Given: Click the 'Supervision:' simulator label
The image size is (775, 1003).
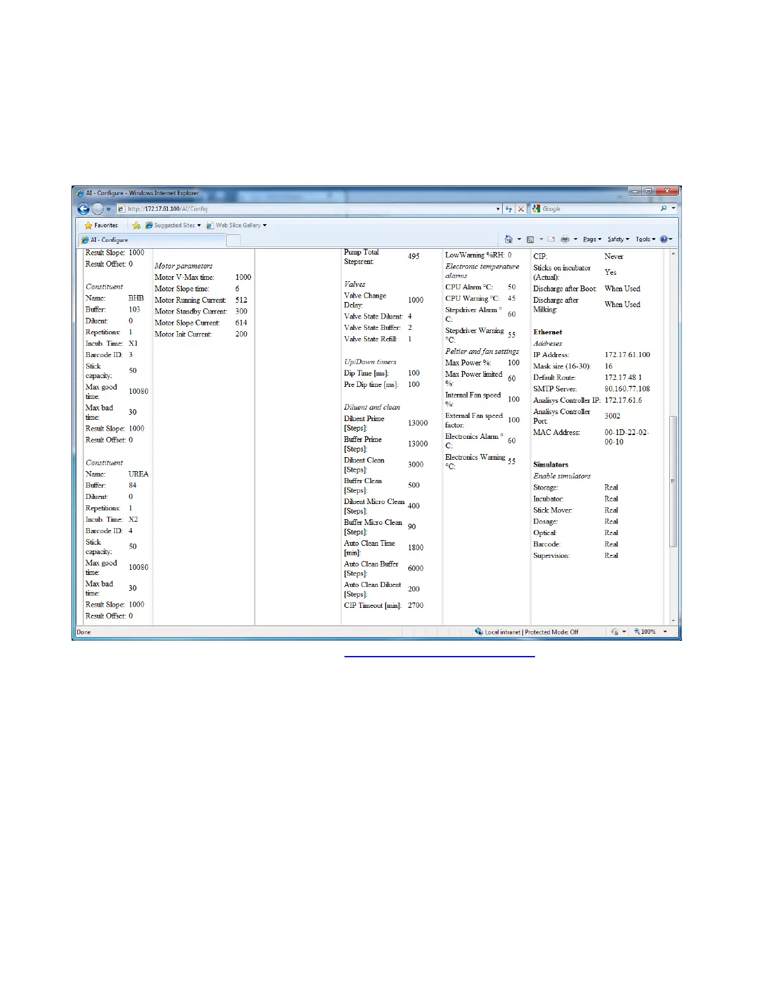Looking at the screenshot, I should 551,556.
